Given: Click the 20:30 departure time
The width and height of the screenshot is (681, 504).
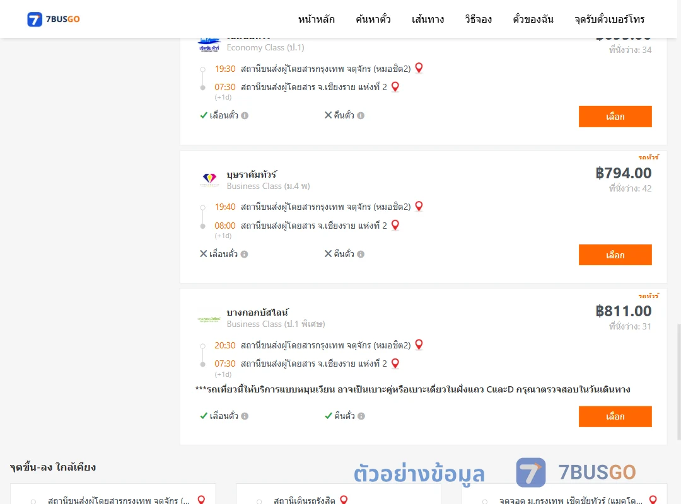Looking at the screenshot, I should point(225,345).
